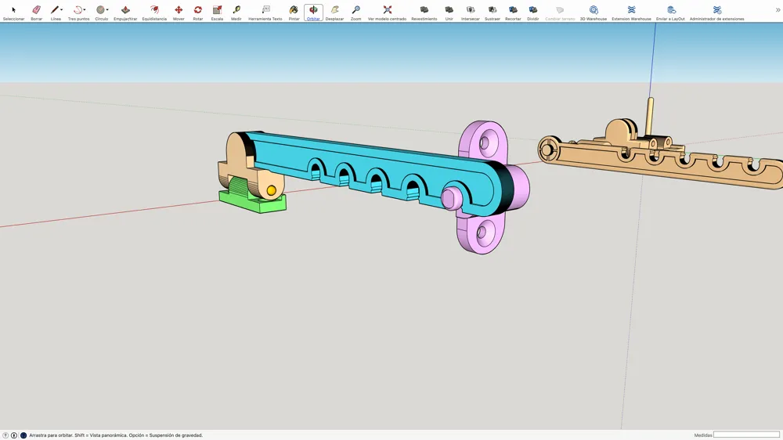This screenshot has width=783, height=440.
Task: Choose the Rotar tool
Action: pos(198,12)
